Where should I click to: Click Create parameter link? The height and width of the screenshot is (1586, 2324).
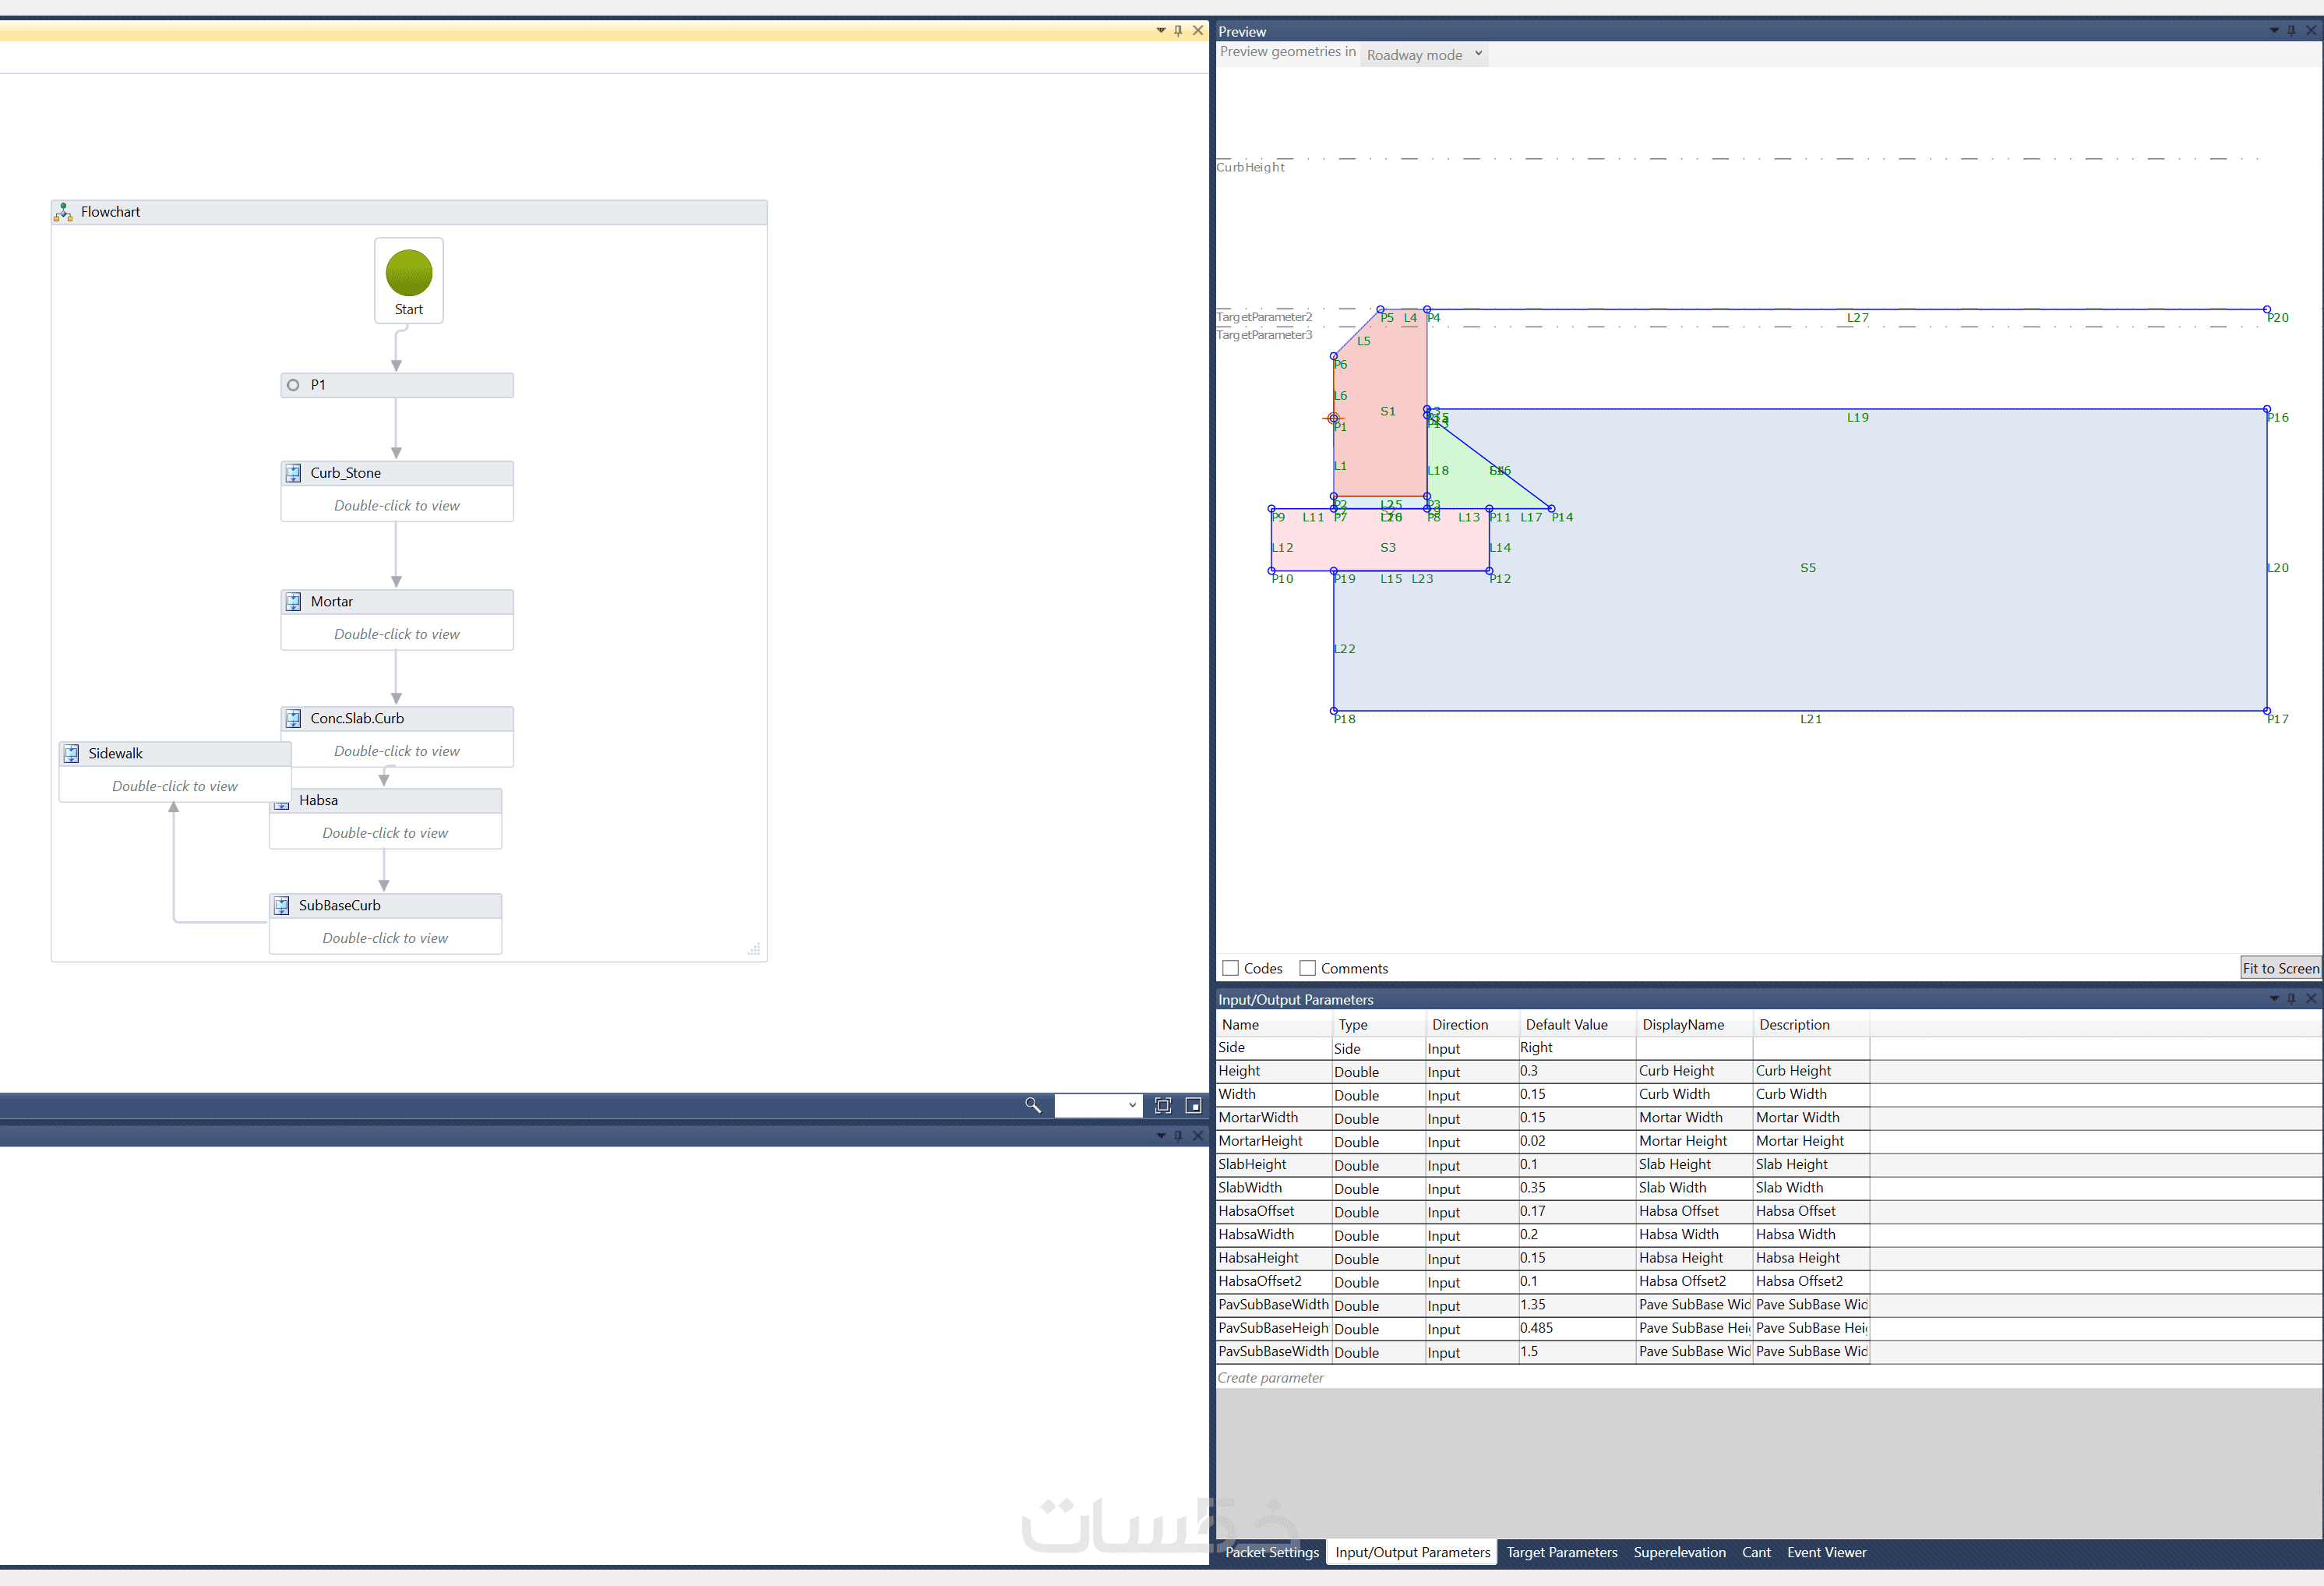click(1270, 1378)
